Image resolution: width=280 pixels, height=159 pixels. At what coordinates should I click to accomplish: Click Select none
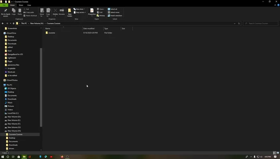(113, 12)
